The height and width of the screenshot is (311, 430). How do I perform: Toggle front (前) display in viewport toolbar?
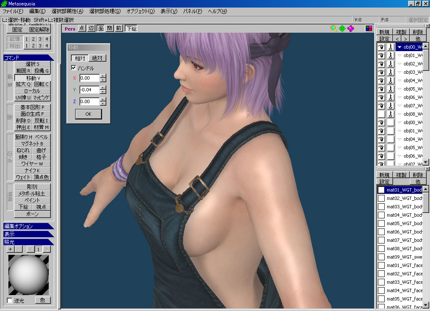pyautogui.click(x=118, y=28)
